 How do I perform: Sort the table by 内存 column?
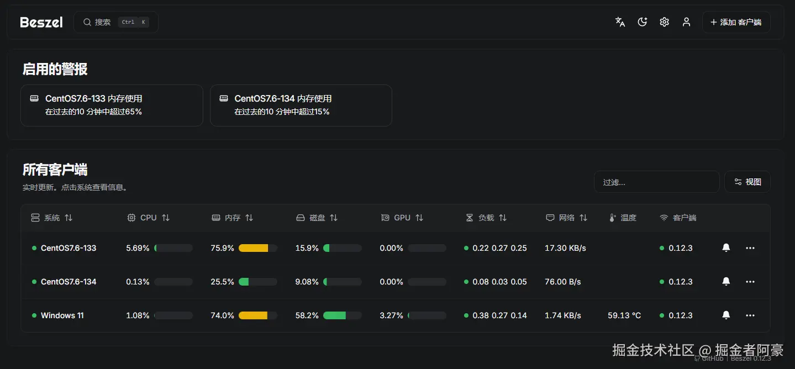click(x=233, y=218)
